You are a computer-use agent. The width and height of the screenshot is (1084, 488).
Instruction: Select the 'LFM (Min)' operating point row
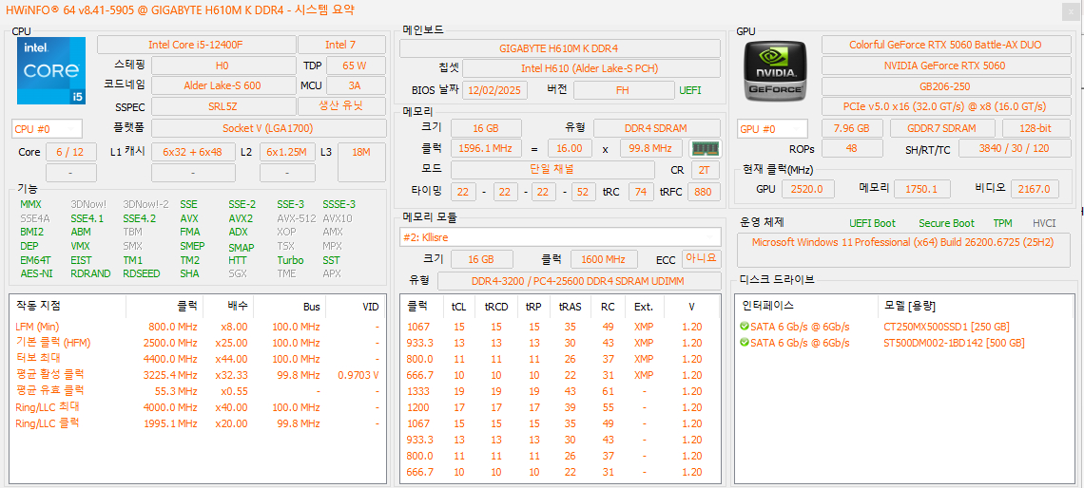pyautogui.click(x=198, y=327)
